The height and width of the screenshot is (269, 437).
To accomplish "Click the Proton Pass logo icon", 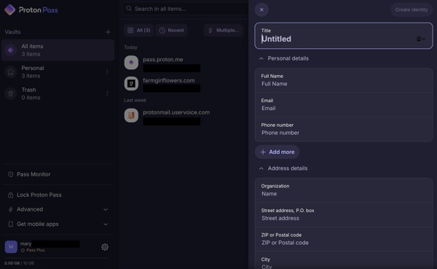I will (9, 9).
